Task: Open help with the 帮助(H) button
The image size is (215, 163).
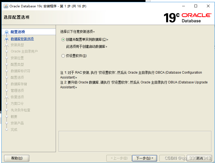Action: pos(17,158)
